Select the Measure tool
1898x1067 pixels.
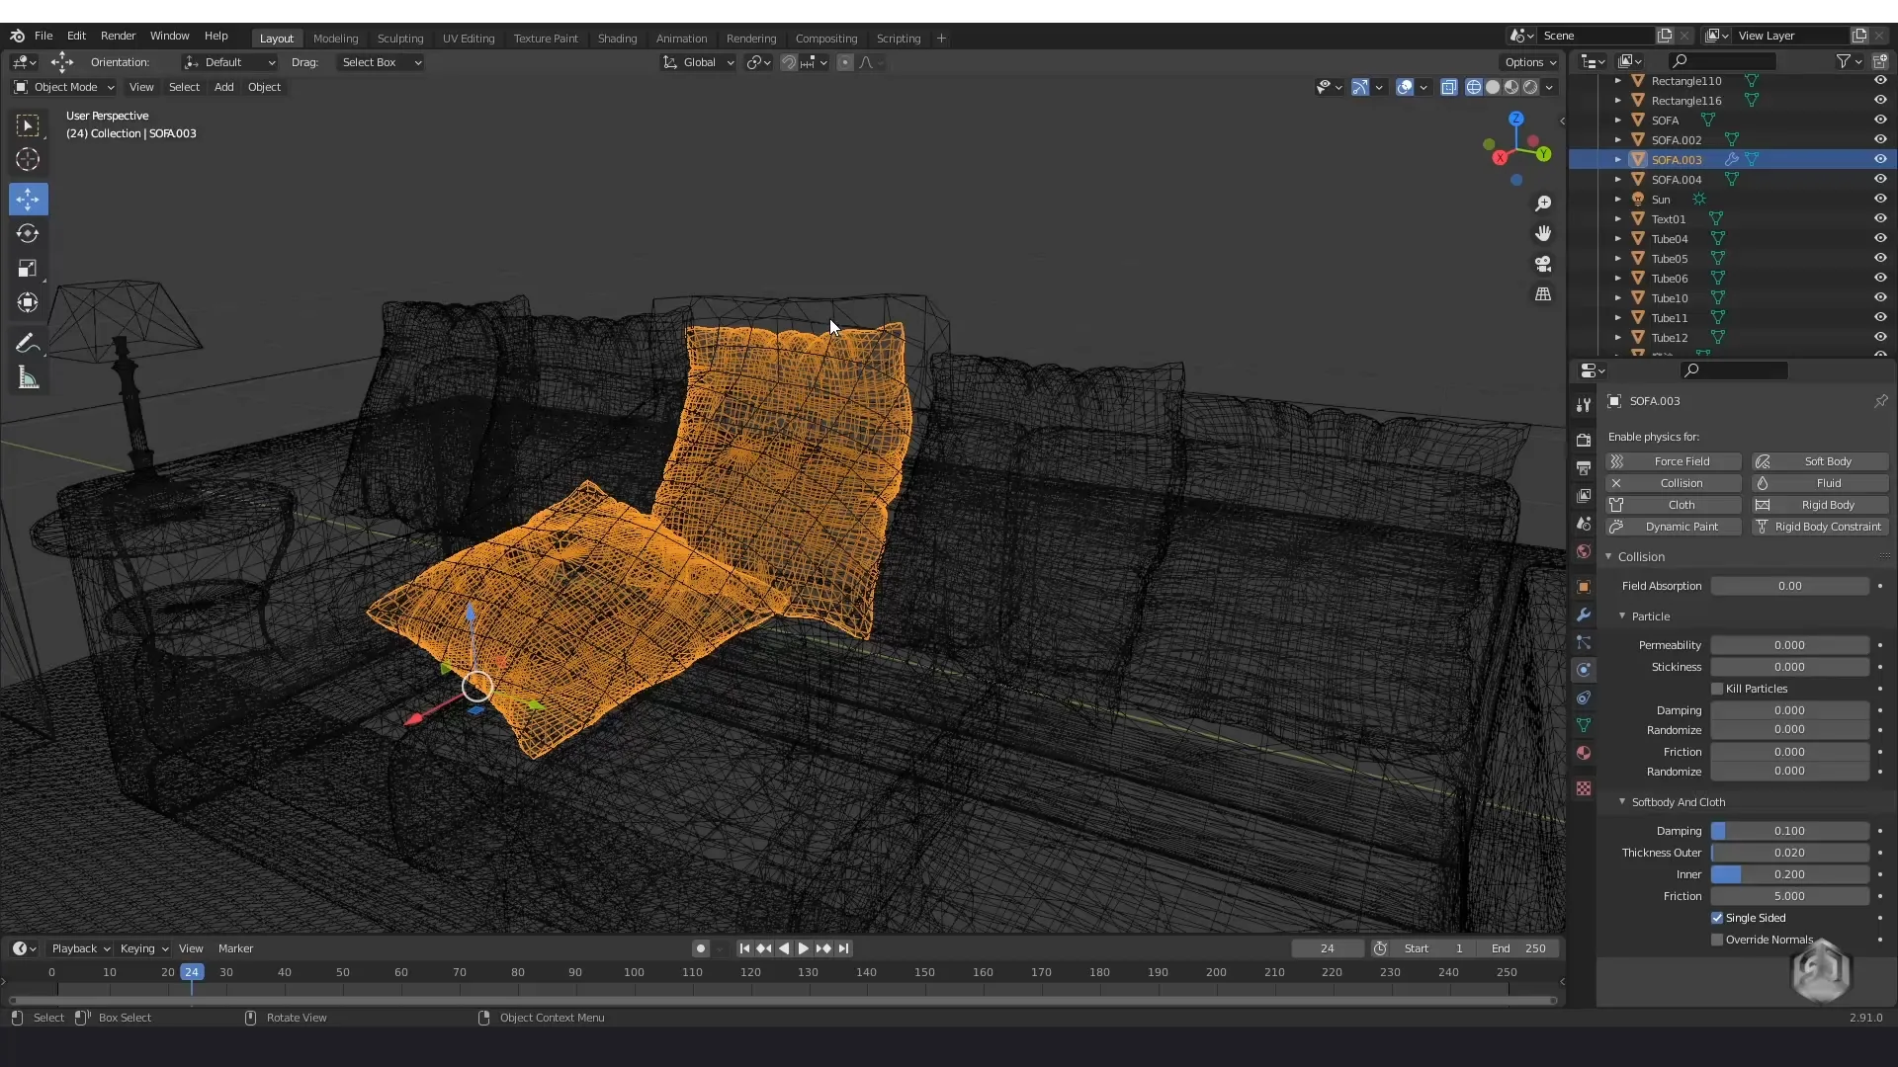(x=28, y=378)
